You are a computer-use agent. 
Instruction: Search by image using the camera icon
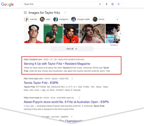click(x=113, y=4)
